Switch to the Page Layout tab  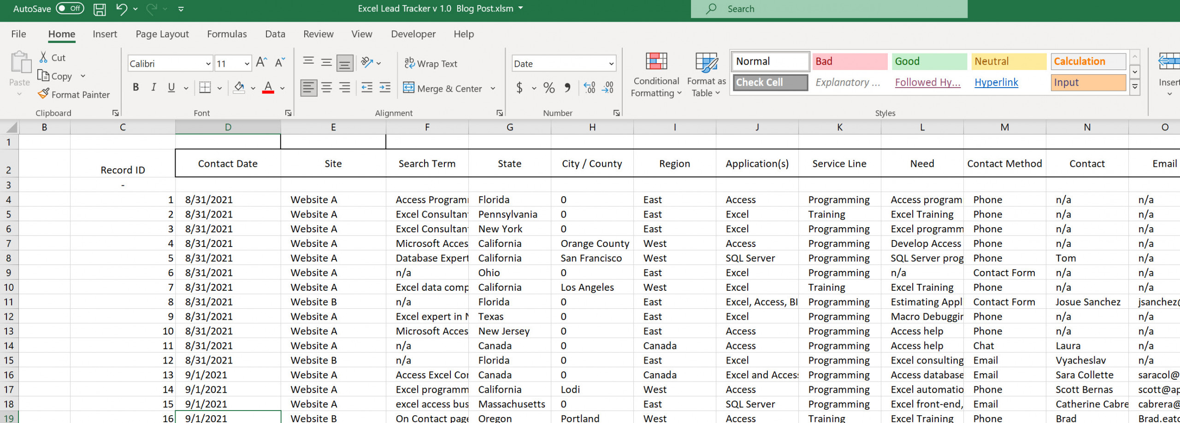point(162,34)
